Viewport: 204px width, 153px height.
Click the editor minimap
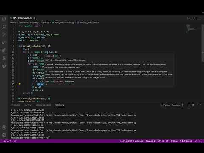(193, 29)
